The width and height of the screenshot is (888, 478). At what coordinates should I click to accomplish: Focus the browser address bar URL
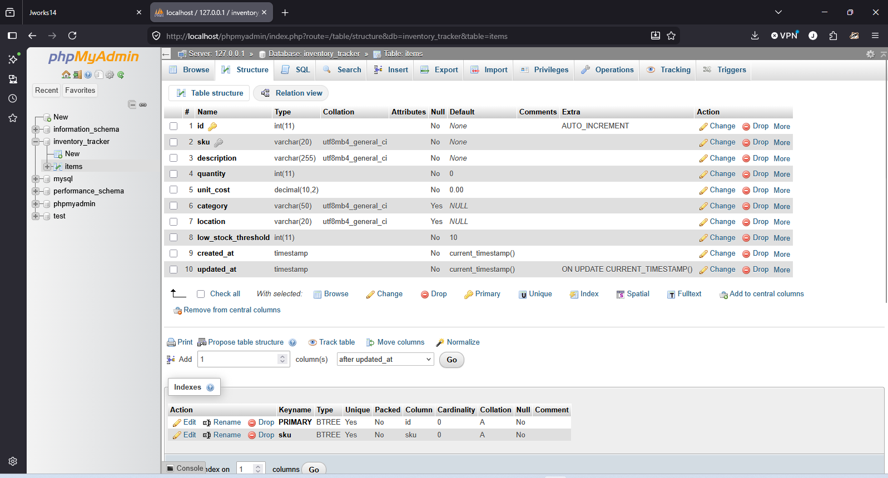click(337, 36)
